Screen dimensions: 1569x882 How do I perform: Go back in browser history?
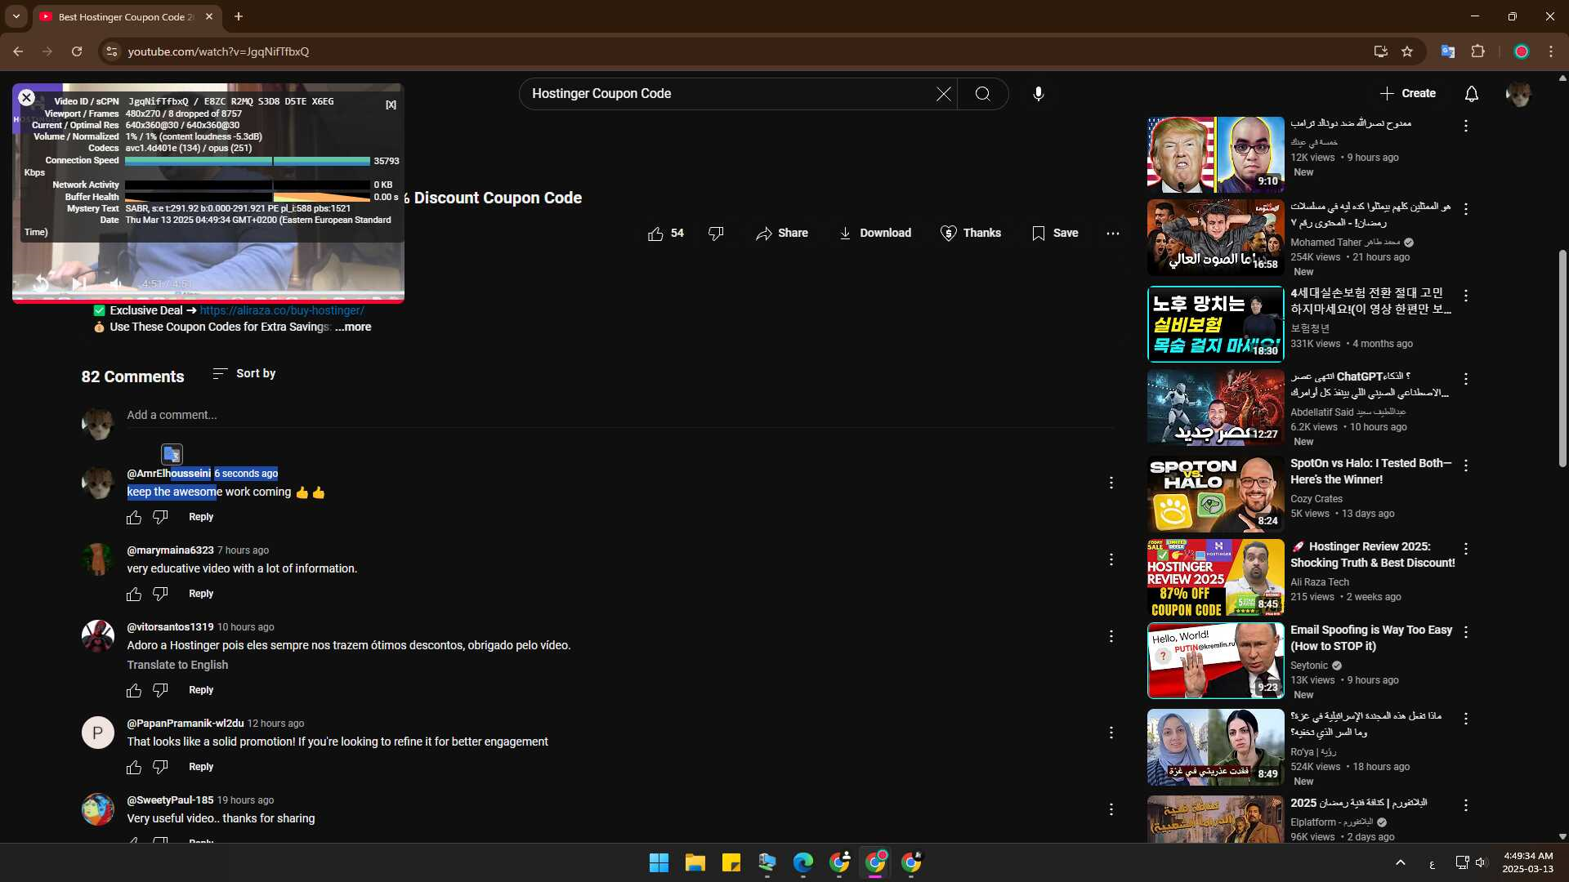tap(18, 51)
